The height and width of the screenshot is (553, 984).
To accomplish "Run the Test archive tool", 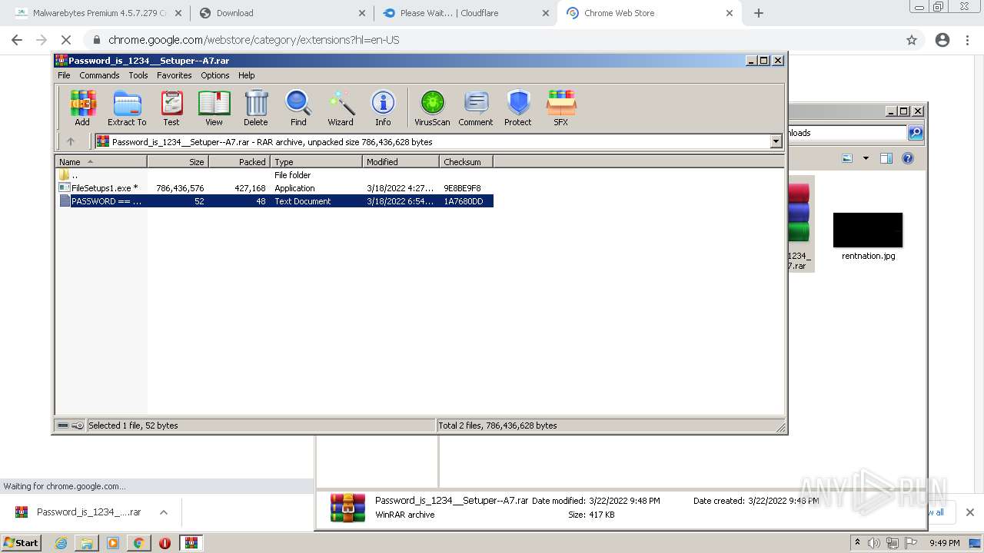I will click(171, 108).
